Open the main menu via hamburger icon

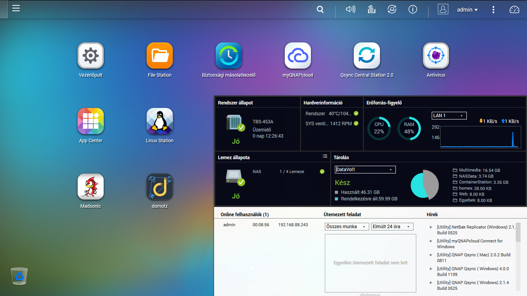pos(16,8)
